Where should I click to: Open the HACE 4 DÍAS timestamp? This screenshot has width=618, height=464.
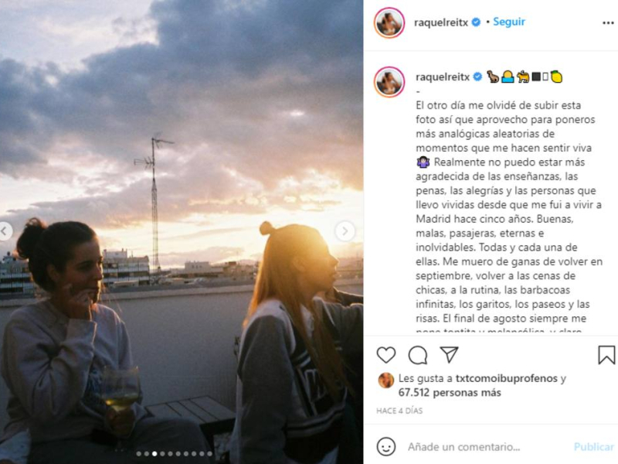point(399,411)
